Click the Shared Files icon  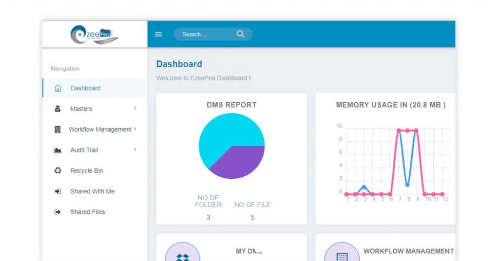(x=58, y=212)
